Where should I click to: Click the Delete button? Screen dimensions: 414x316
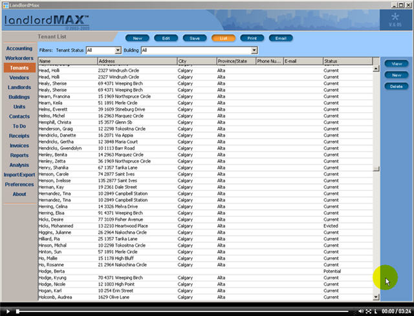coord(397,86)
